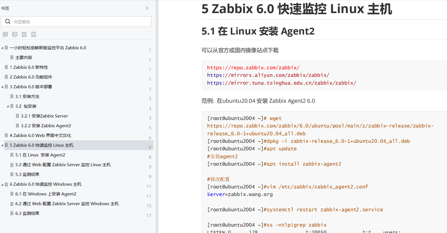Click the vim /etc/zabbix/zabbix_agent2.conf command
The image size is (447, 233).
(x=316, y=187)
